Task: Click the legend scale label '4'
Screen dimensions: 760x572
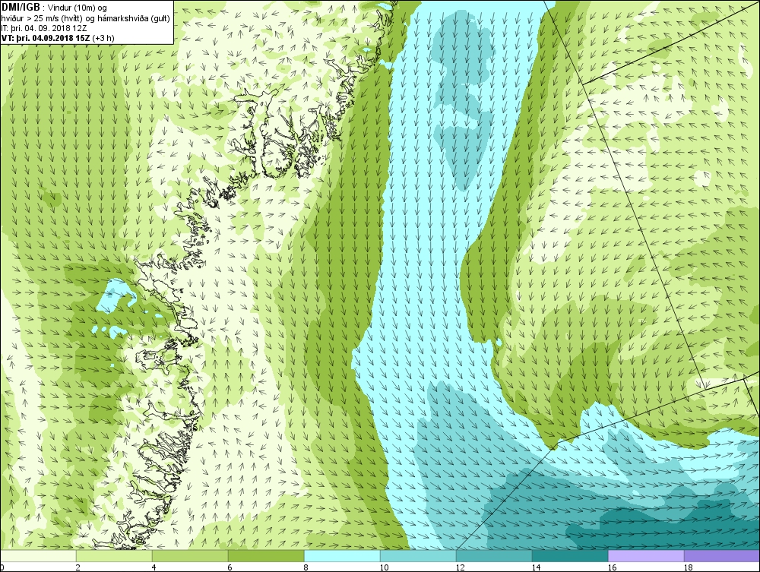Action: [x=154, y=567]
